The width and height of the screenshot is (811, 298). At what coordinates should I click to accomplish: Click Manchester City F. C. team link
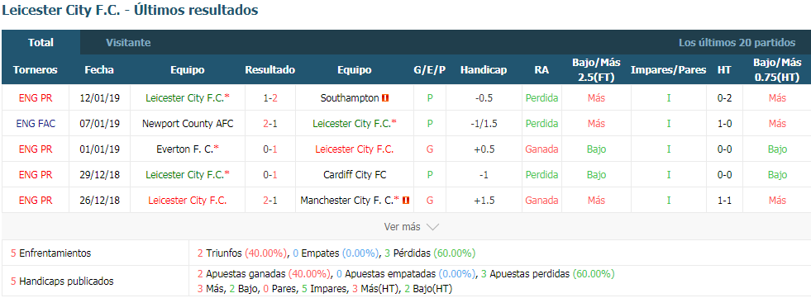pos(350,200)
